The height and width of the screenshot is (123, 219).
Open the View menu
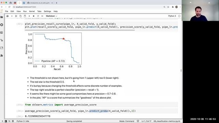18,11
